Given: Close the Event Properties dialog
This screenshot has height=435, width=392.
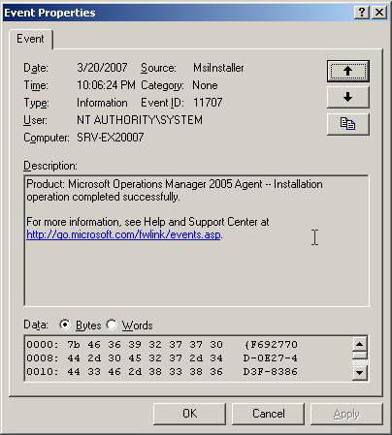Looking at the screenshot, I should [379, 13].
